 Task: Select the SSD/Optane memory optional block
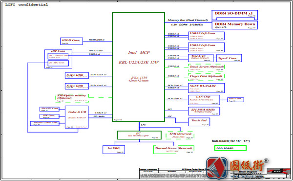pyautogui.click(x=72, y=98)
